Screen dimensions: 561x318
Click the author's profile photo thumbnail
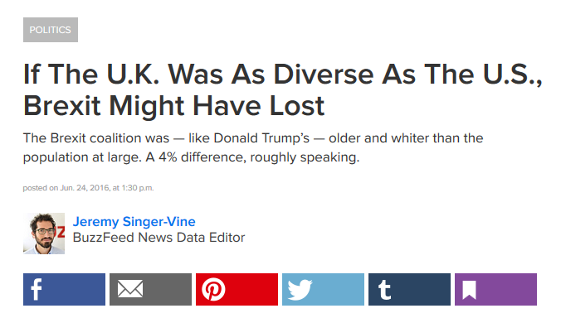coord(44,234)
